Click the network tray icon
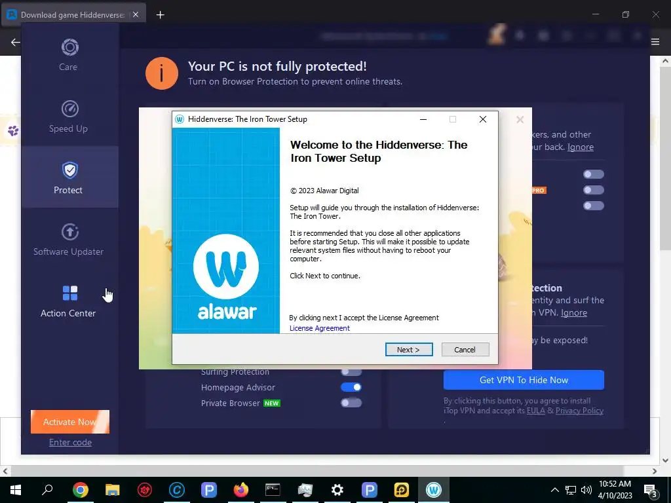 (571, 490)
